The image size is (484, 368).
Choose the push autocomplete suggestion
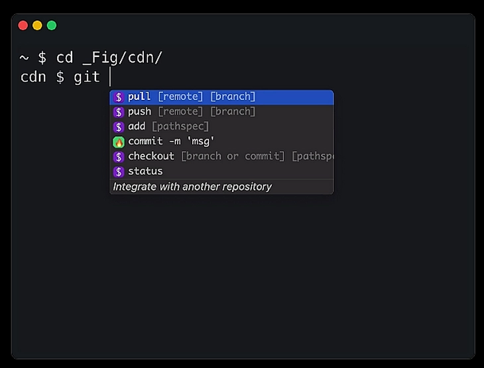tap(221, 112)
